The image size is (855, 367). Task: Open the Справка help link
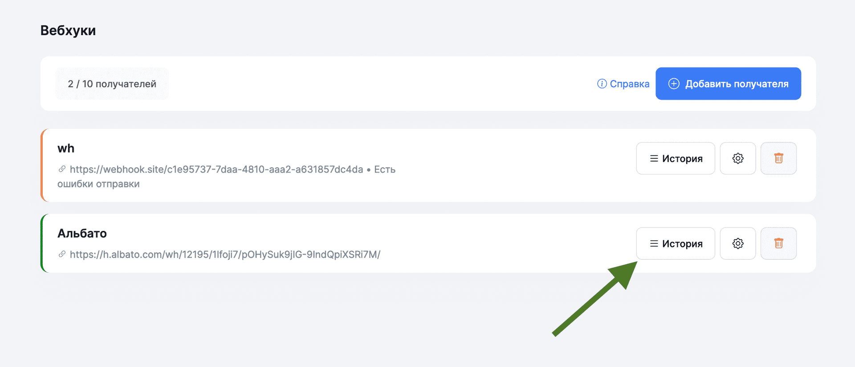point(629,84)
